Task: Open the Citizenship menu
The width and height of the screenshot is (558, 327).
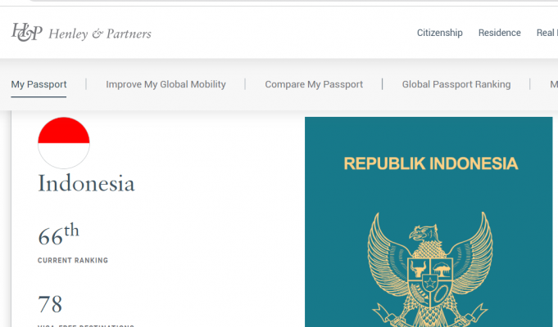Action: (439, 33)
